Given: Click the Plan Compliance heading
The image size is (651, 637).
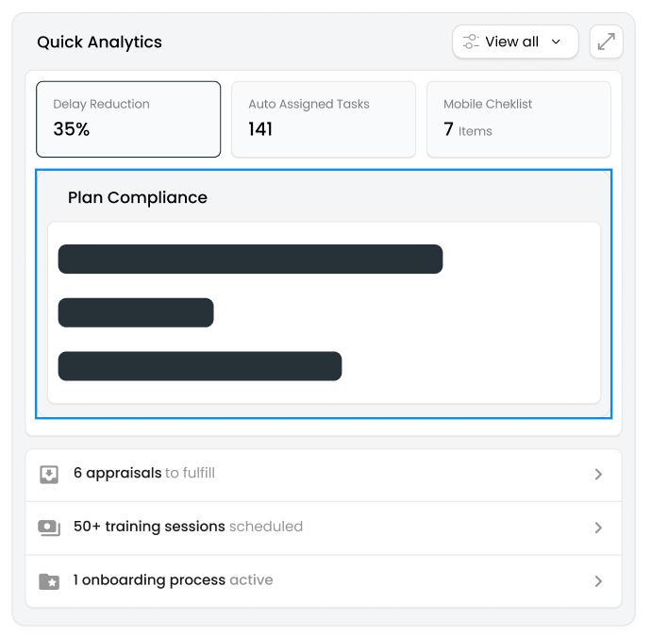Looking at the screenshot, I should [138, 197].
